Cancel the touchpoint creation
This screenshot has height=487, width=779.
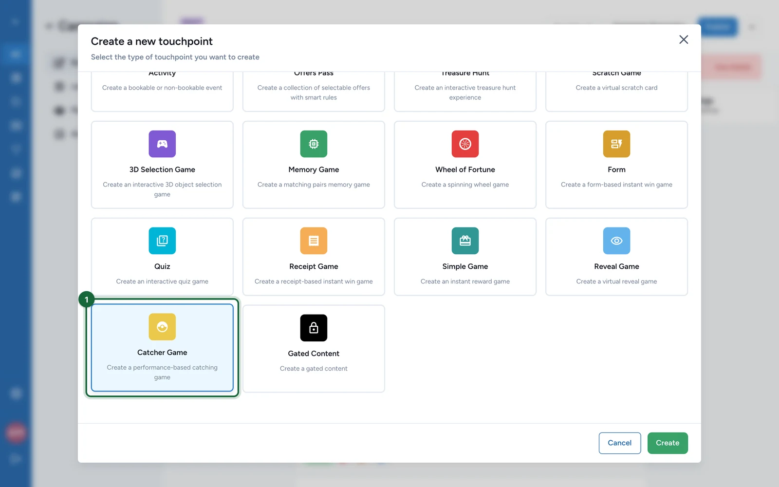[620, 443]
